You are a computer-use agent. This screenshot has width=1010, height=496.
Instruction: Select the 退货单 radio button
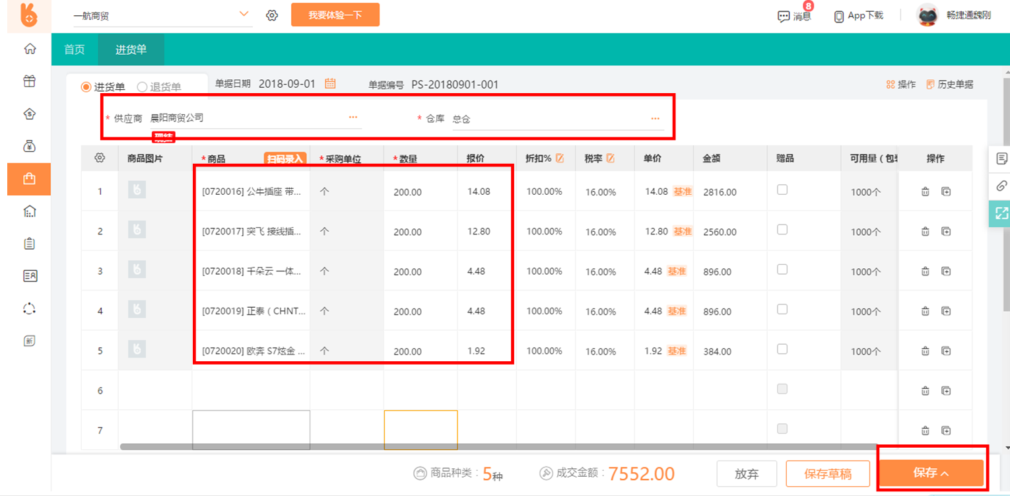pos(142,87)
